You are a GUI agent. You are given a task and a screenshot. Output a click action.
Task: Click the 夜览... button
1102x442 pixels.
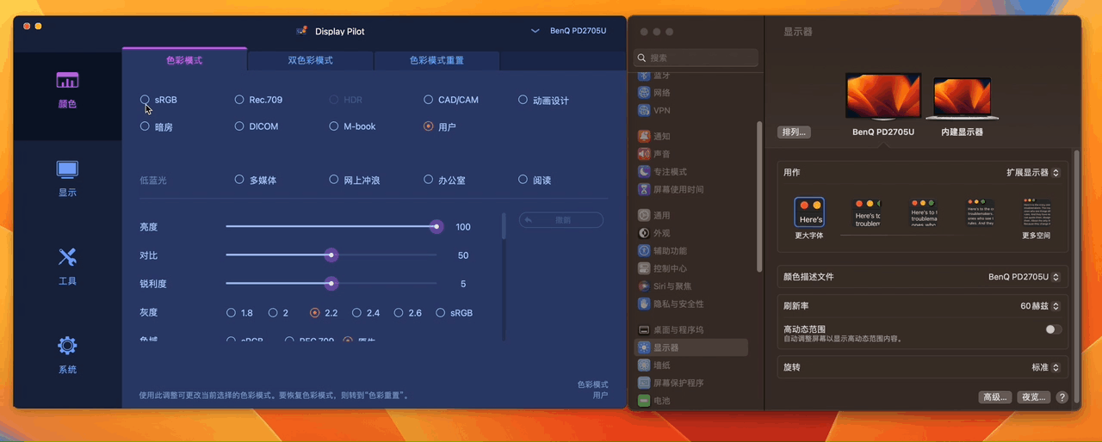(1033, 397)
